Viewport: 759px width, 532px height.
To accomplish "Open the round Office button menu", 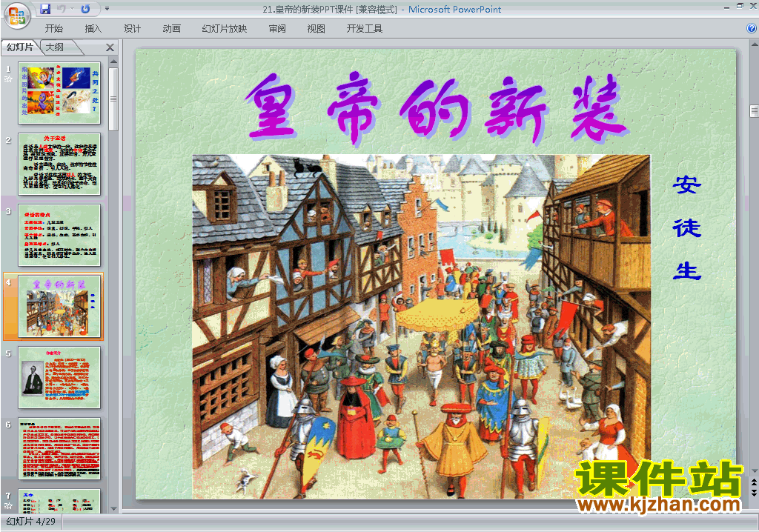I will 17,16.
